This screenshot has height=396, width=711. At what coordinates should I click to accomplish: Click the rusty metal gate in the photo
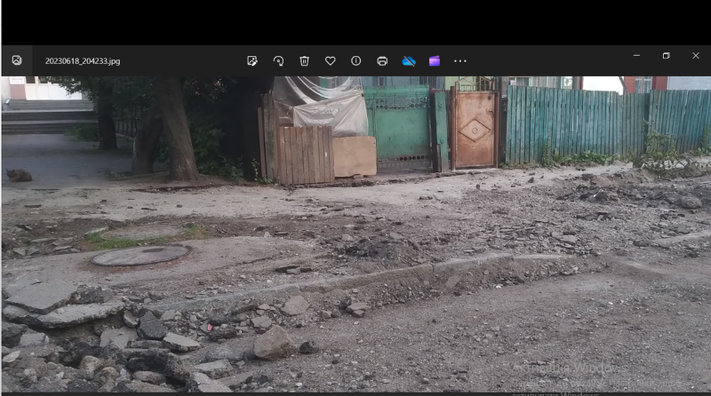[473, 130]
